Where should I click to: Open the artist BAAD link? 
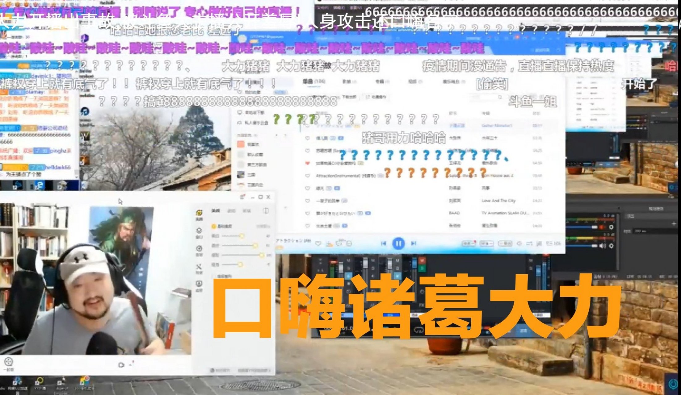pos(454,213)
